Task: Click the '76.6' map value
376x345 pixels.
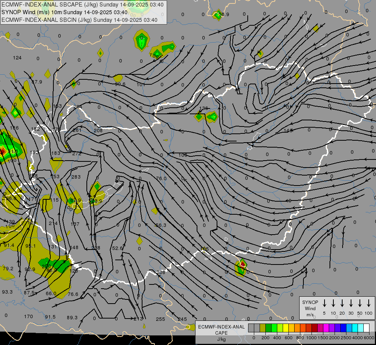Action: pos(73,294)
